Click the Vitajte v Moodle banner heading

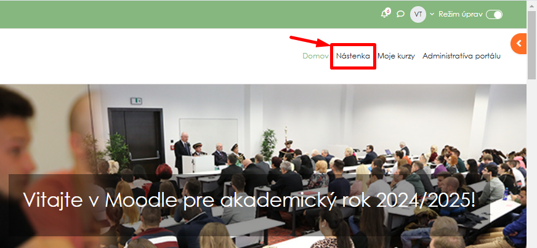pyautogui.click(x=249, y=199)
